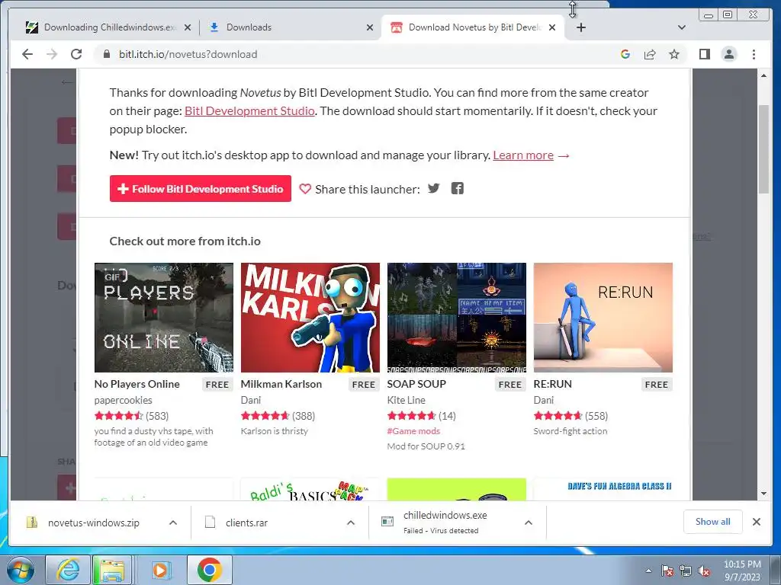
Task: Open Milkman Karlson game thumbnail
Action: click(310, 318)
